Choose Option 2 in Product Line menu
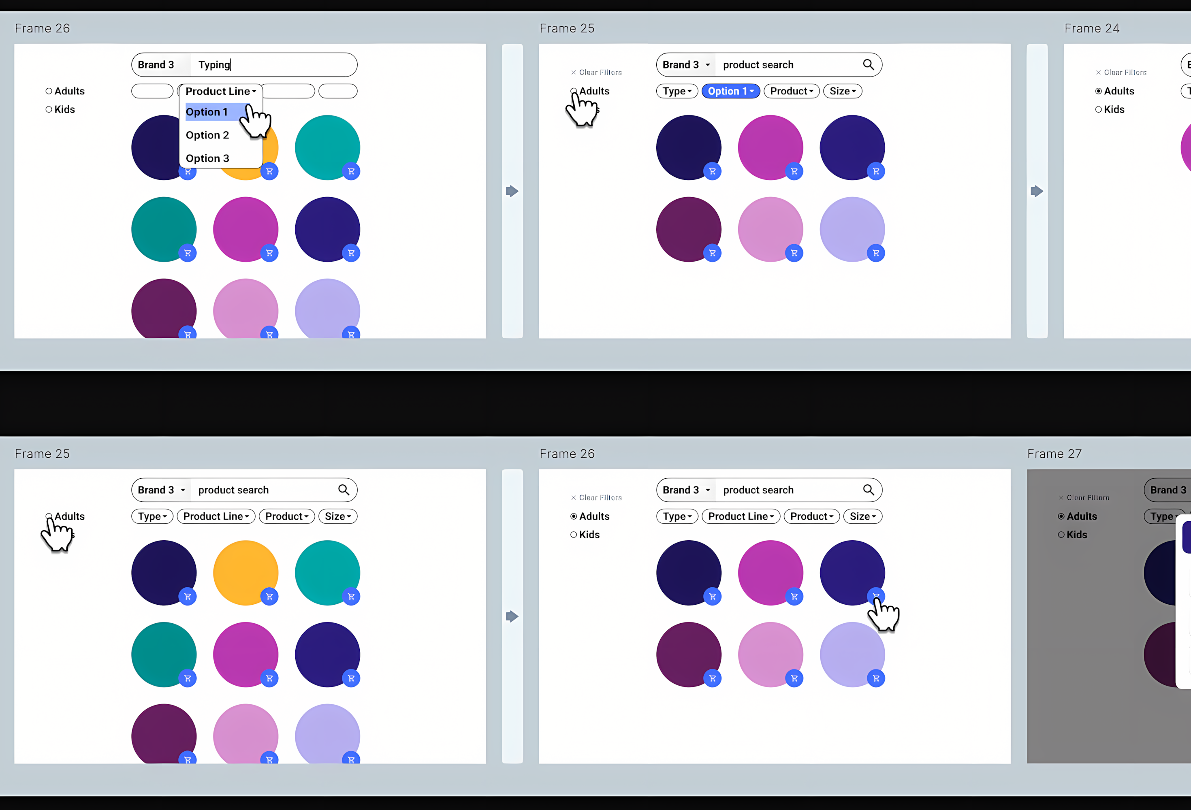Viewport: 1191px width, 810px height. [x=207, y=135]
